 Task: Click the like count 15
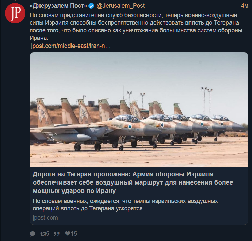pos(74,234)
